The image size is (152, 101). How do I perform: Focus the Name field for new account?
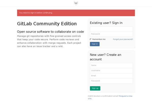pos(111,65)
